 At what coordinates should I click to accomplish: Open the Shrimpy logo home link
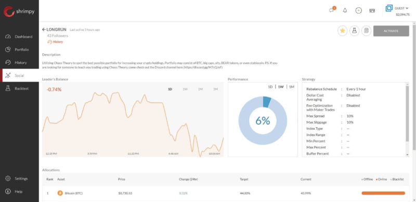[19, 11]
